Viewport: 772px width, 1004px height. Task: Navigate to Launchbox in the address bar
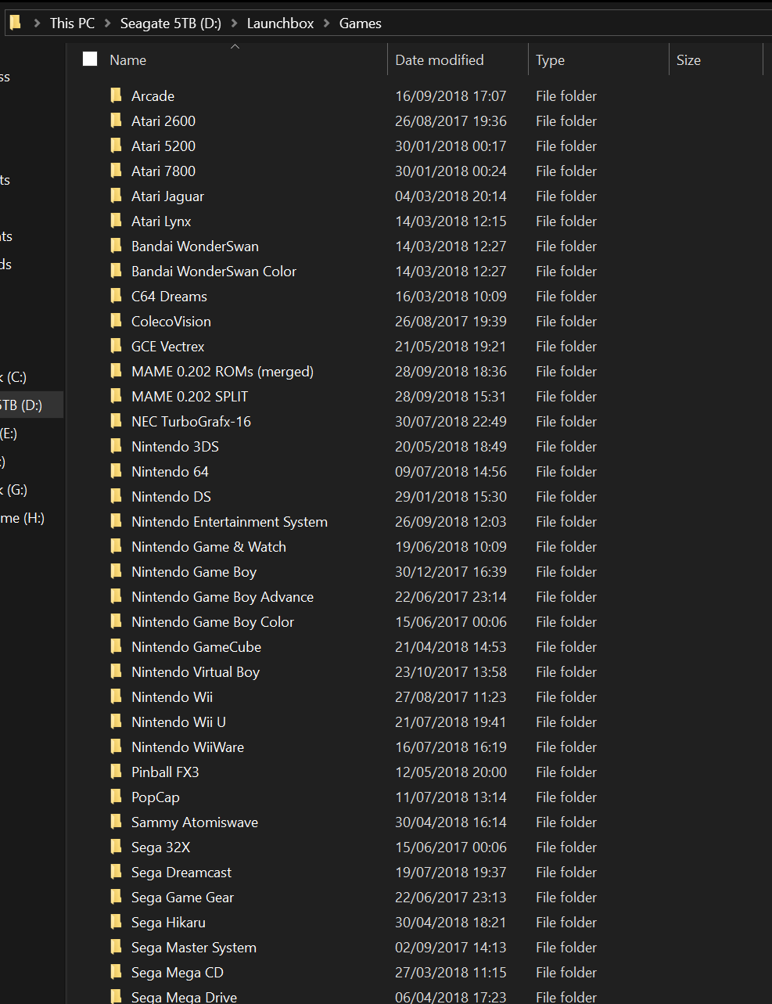(x=280, y=23)
